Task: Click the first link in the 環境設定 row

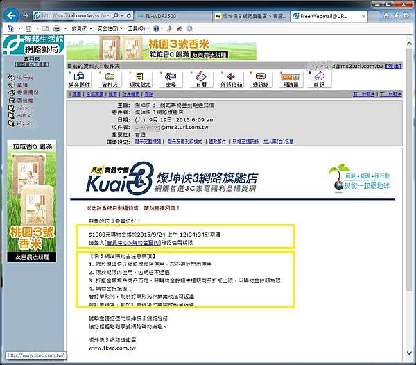Action: (x=148, y=142)
